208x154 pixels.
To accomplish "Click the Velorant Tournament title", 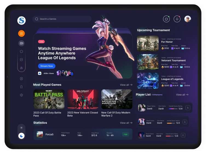I will tap(173, 60).
